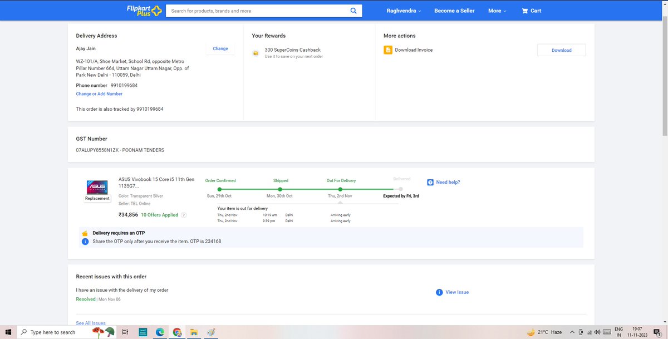Click the taskbar clock showing 19:07
This screenshot has height=339, width=668.
[636, 332]
